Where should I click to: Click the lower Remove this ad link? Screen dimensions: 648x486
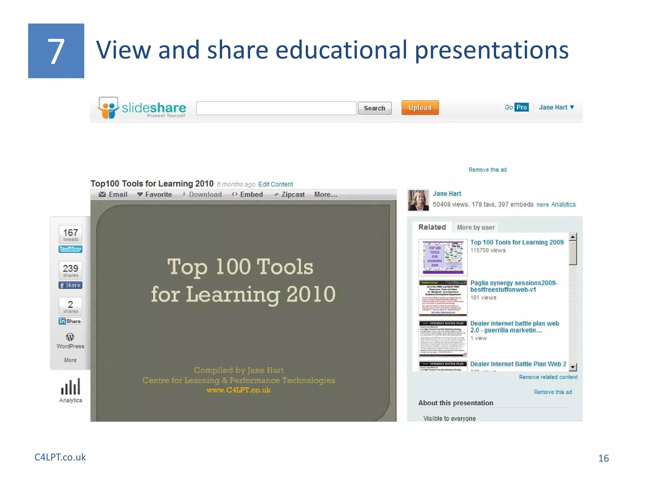553,392
